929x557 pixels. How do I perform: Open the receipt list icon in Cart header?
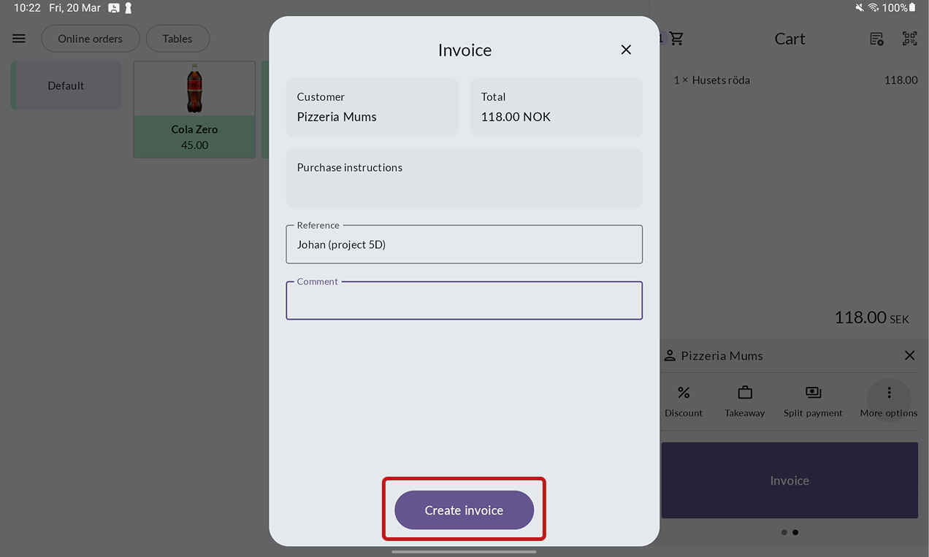(x=876, y=39)
